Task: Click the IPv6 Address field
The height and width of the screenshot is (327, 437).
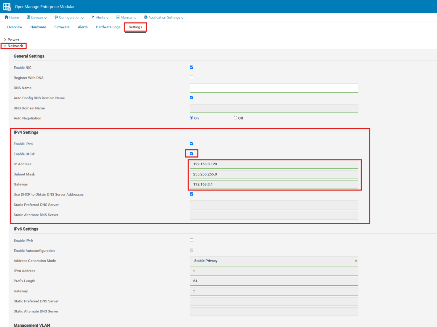Action: pyautogui.click(x=274, y=271)
